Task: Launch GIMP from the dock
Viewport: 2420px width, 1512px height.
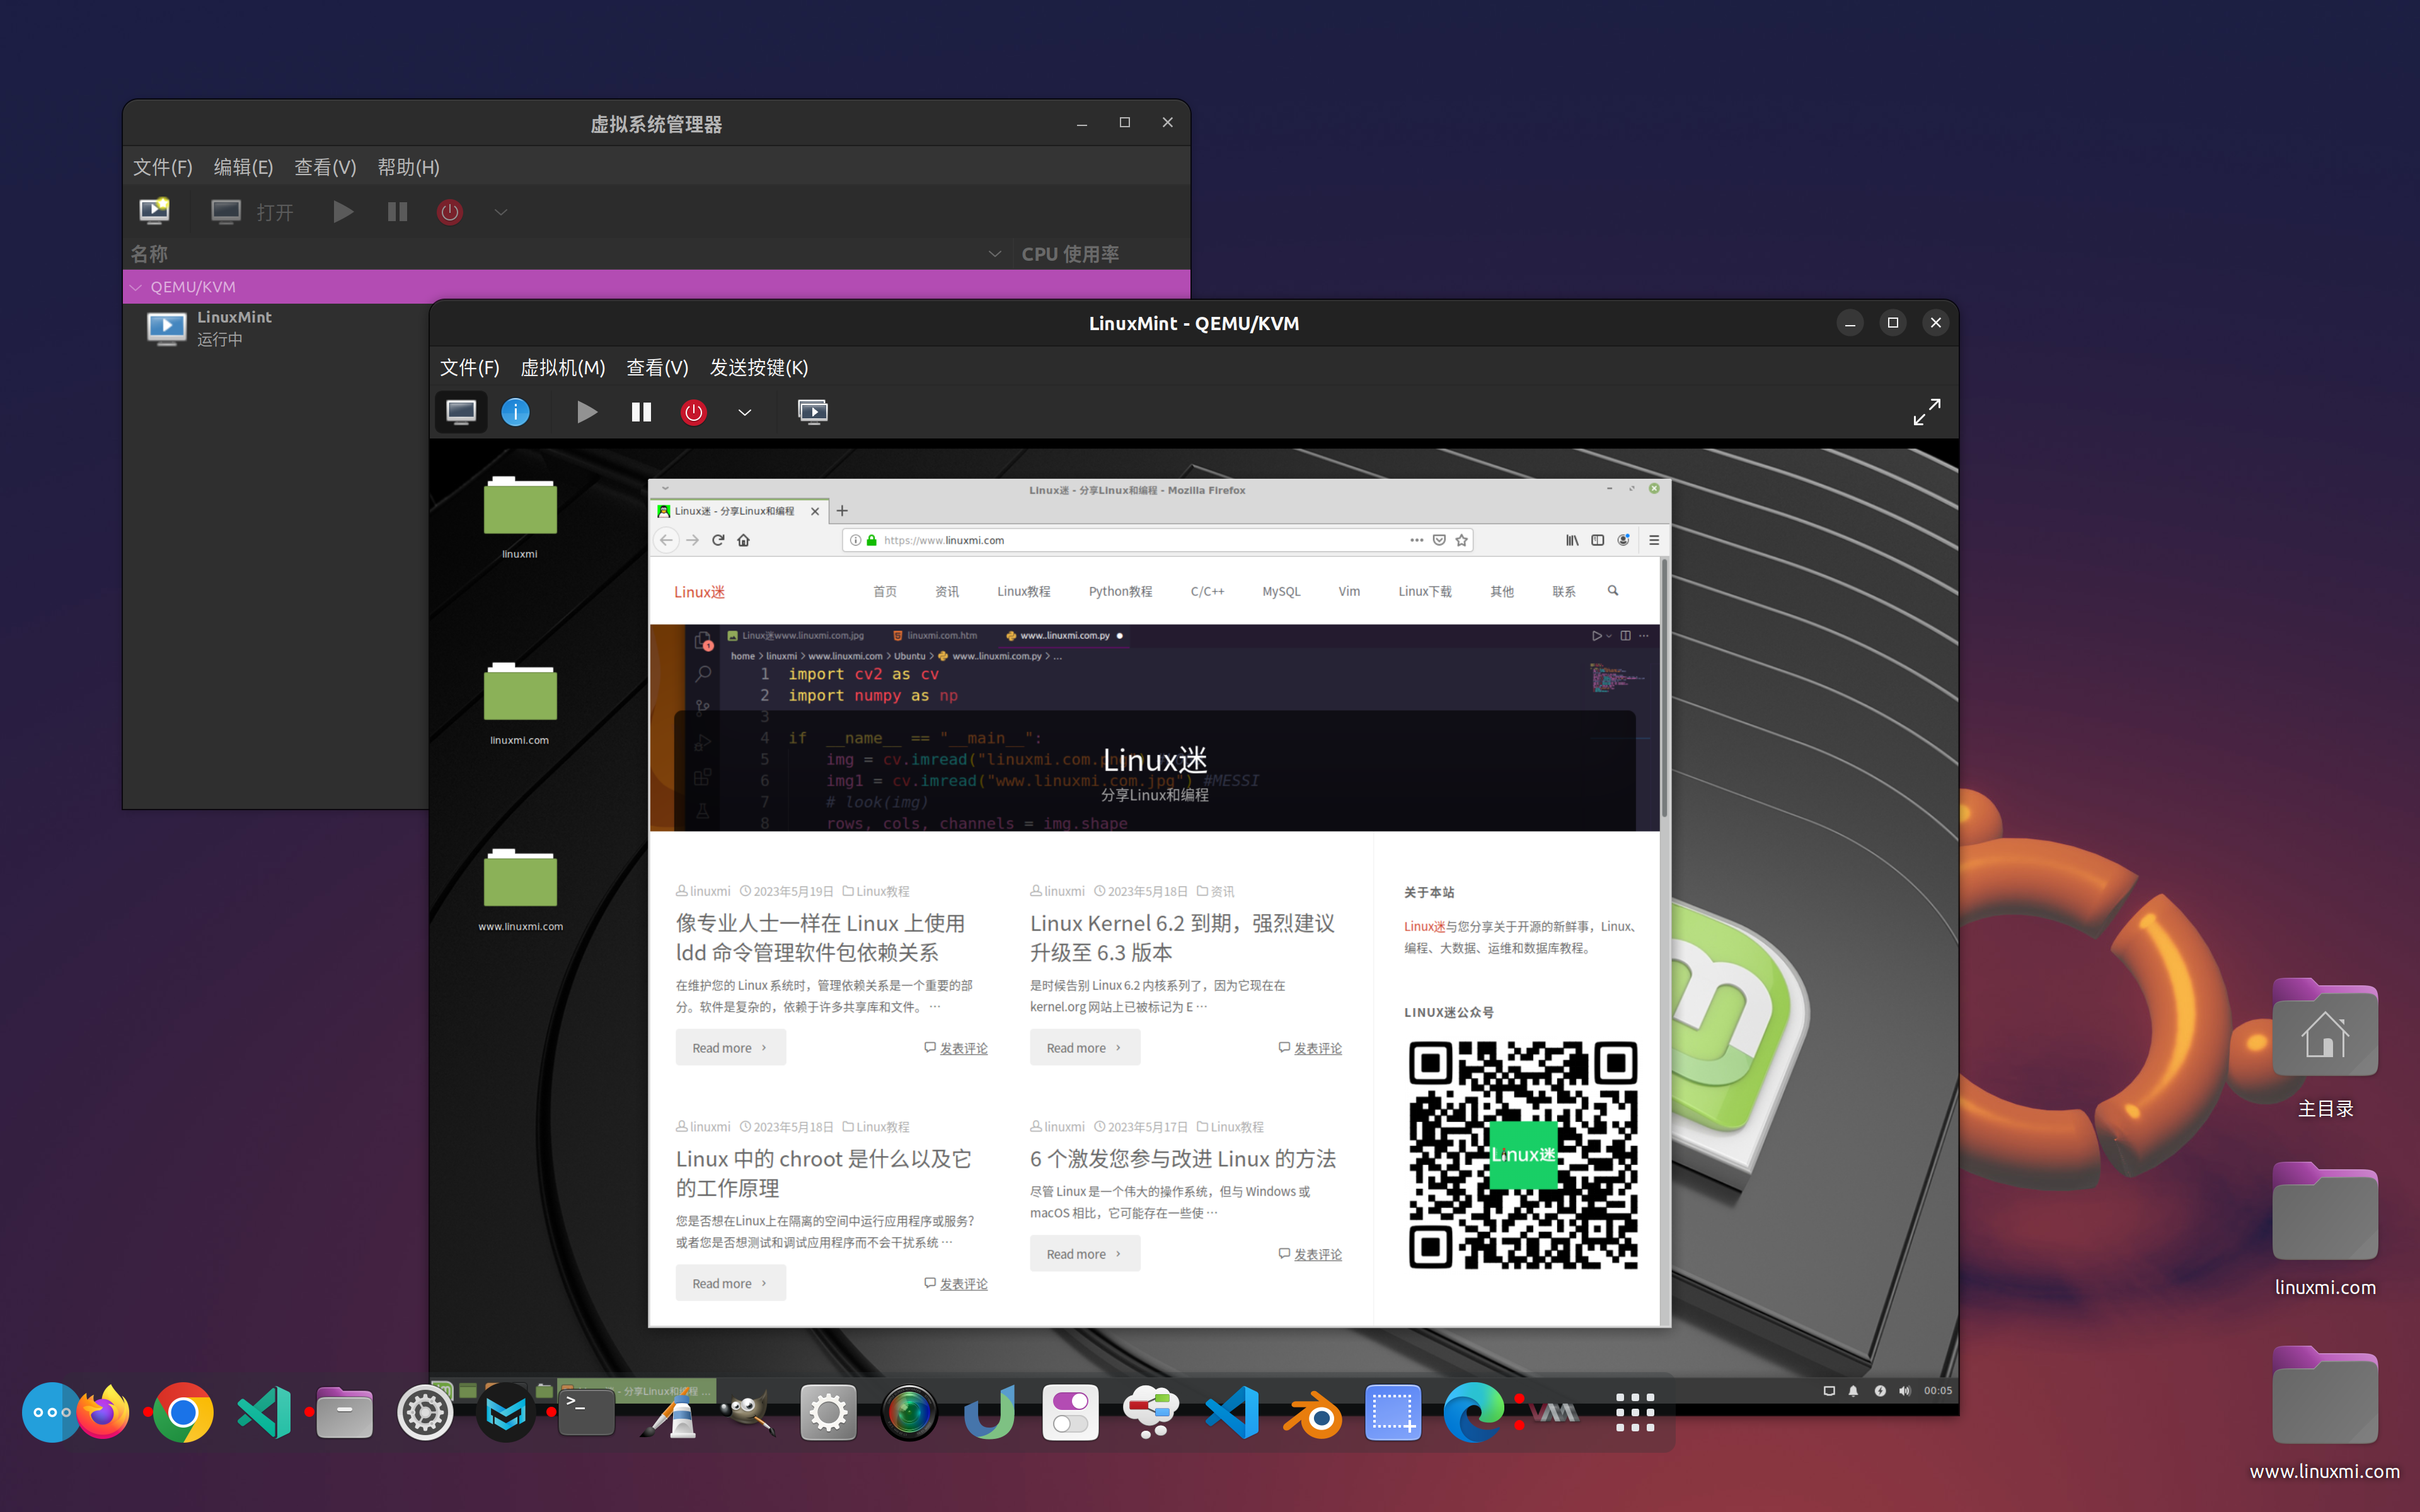Action: pyautogui.click(x=748, y=1413)
